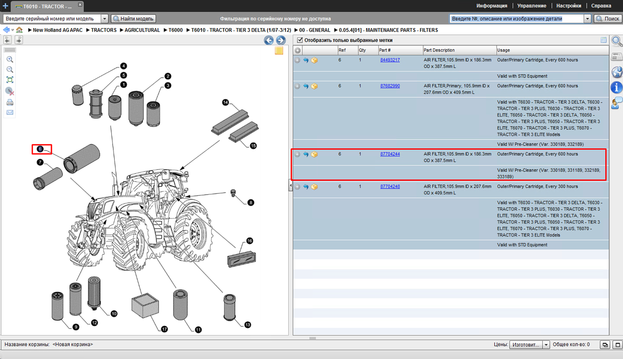Open the Управление menu
623x359 pixels.
(x=532, y=6)
